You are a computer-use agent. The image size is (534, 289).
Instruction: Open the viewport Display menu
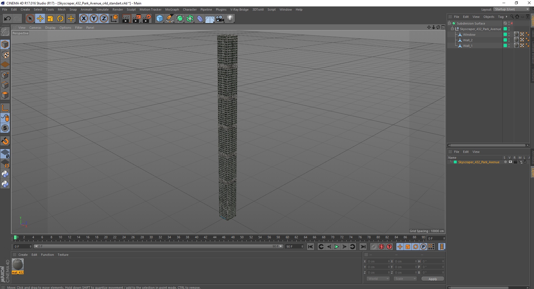point(50,28)
